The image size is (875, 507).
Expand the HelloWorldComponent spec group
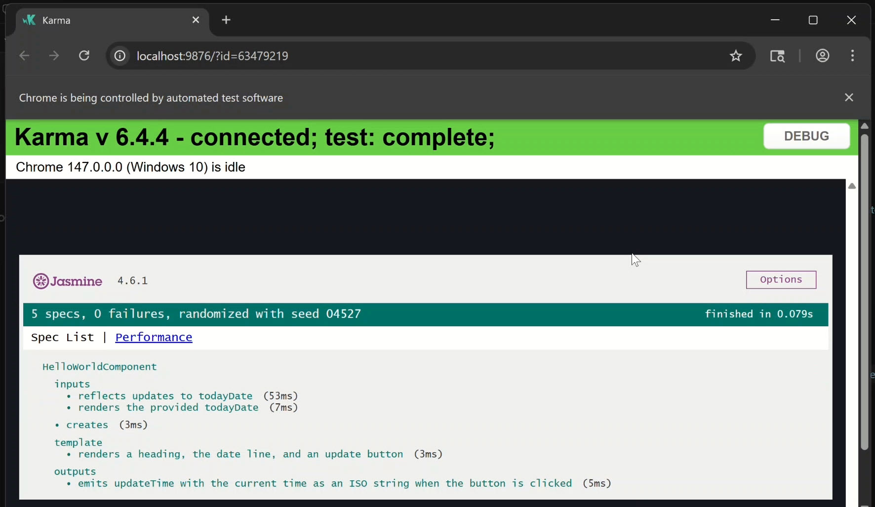coord(99,367)
